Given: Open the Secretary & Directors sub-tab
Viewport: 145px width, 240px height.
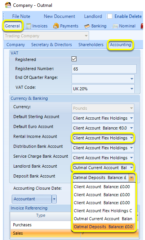Looking at the screenshot, I should pyautogui.click(x=51, y=45).
